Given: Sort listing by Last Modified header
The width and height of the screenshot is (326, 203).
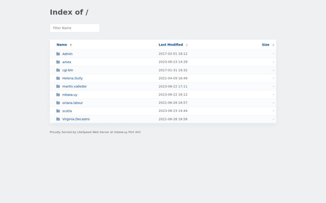Looking at the screenshot, I should 171,45.
